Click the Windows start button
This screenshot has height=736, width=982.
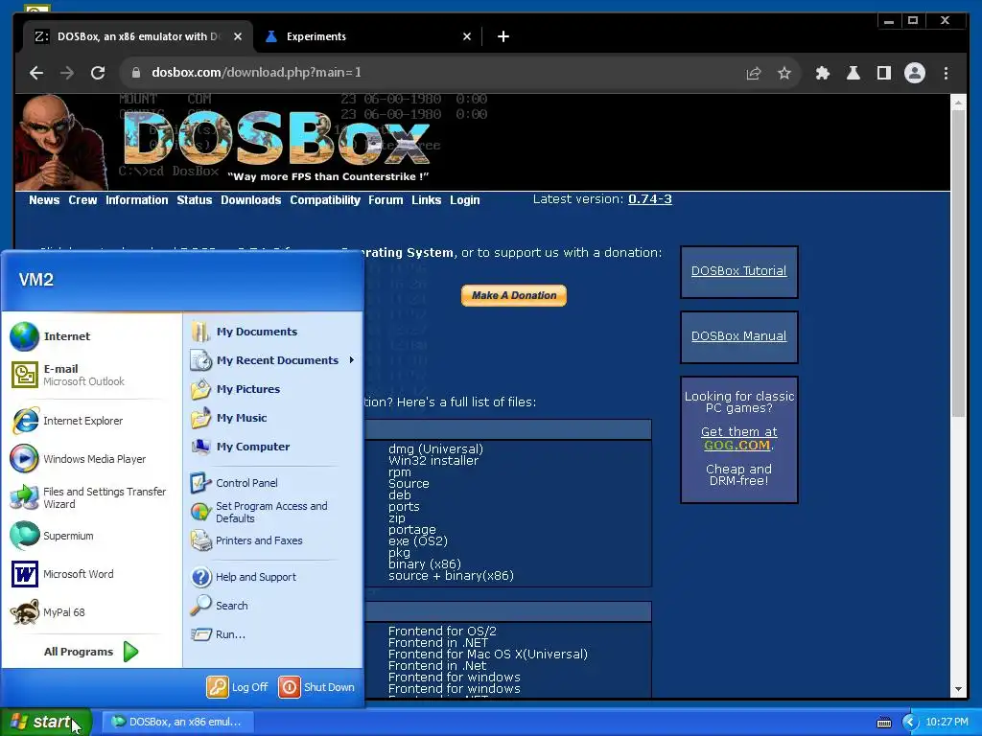46,722
